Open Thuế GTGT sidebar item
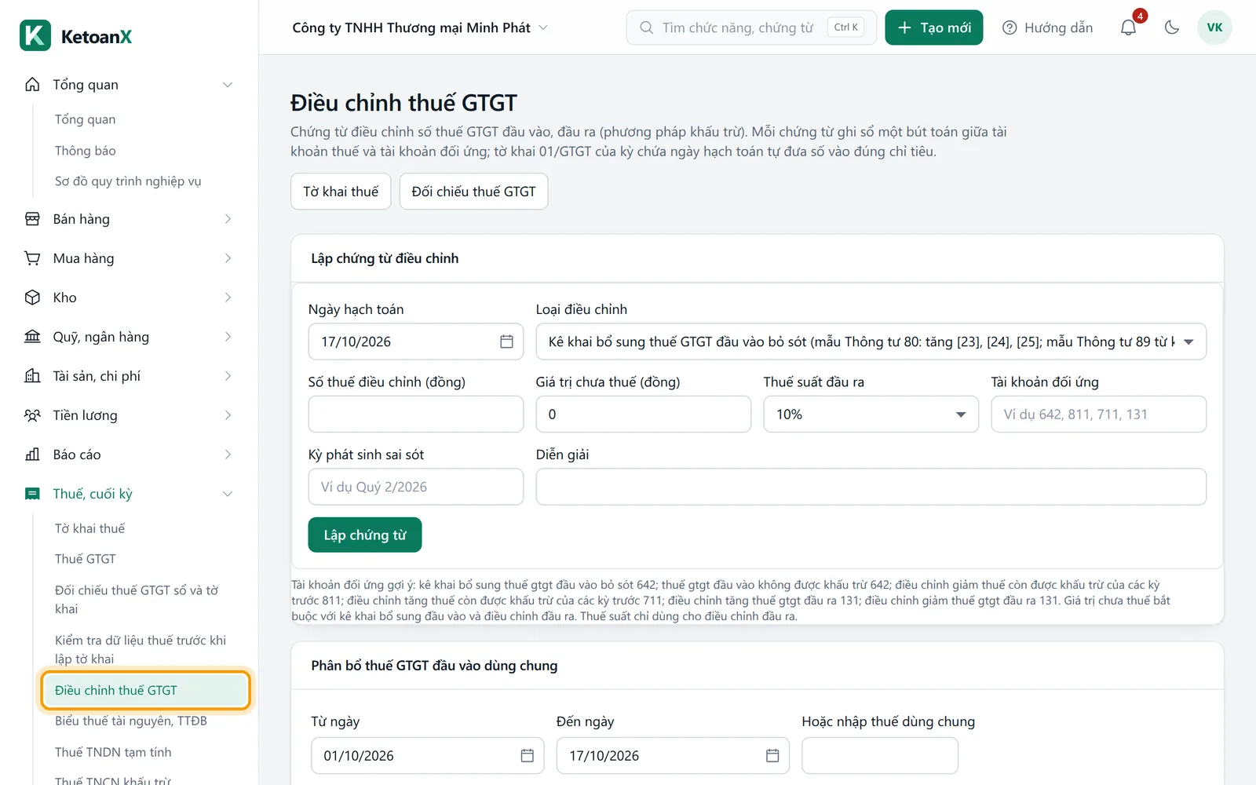The height and width of the screenshot is (785, 1256). (x=85, y=559)
